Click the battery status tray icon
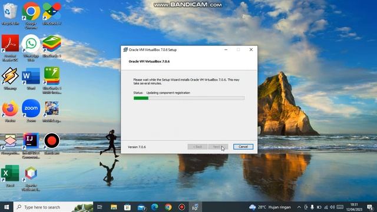Viewport: 377px width, 212px height. click(x=319, y=207)
